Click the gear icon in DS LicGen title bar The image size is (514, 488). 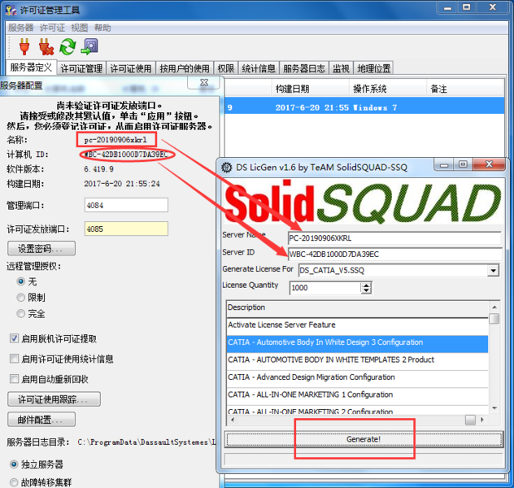227,168
